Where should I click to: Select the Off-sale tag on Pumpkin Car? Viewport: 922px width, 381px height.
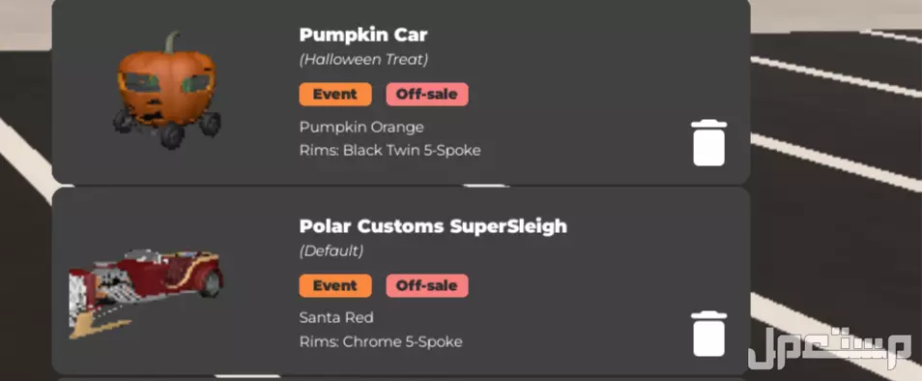click(427, 94)
